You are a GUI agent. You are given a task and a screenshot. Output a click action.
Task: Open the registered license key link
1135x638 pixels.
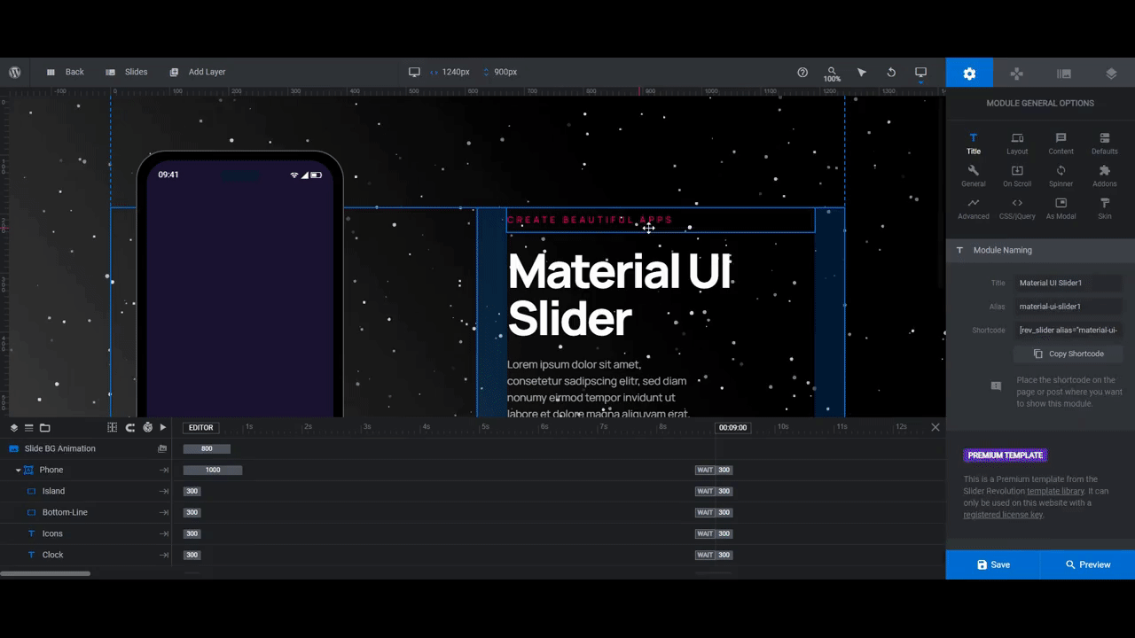(1003, 515)
